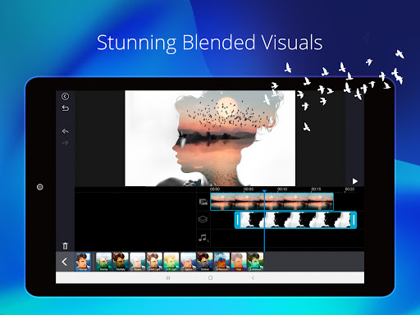
Task: Select the sunset clip on main track
Action: click(272, 202)
